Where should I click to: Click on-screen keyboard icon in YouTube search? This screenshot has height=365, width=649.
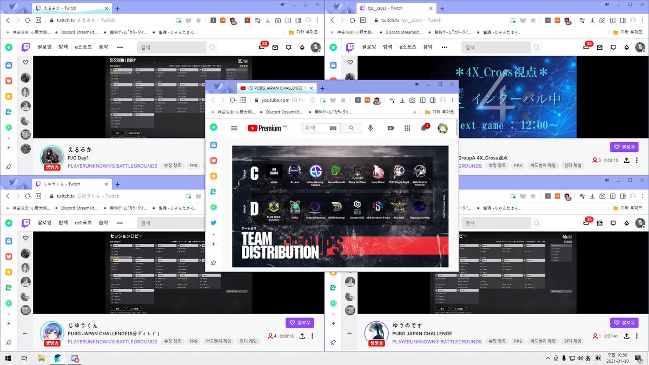[x=332, y=128]
